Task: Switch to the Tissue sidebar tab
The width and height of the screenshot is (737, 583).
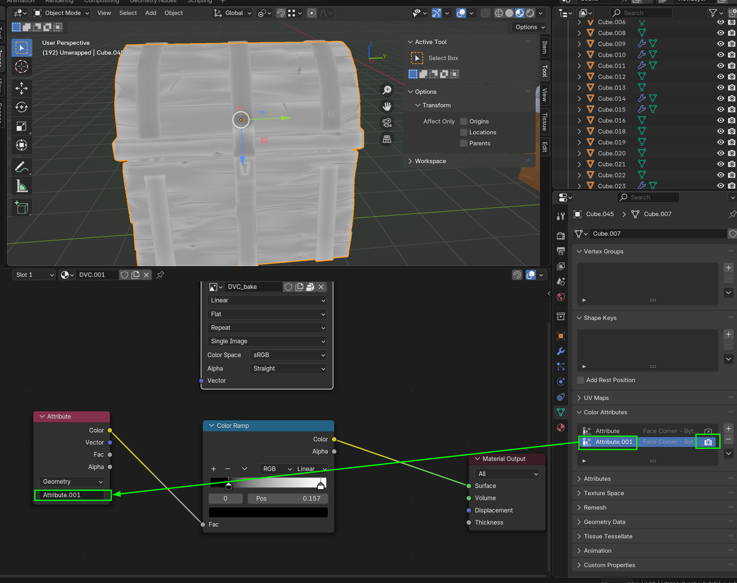Action: point(544,122)
